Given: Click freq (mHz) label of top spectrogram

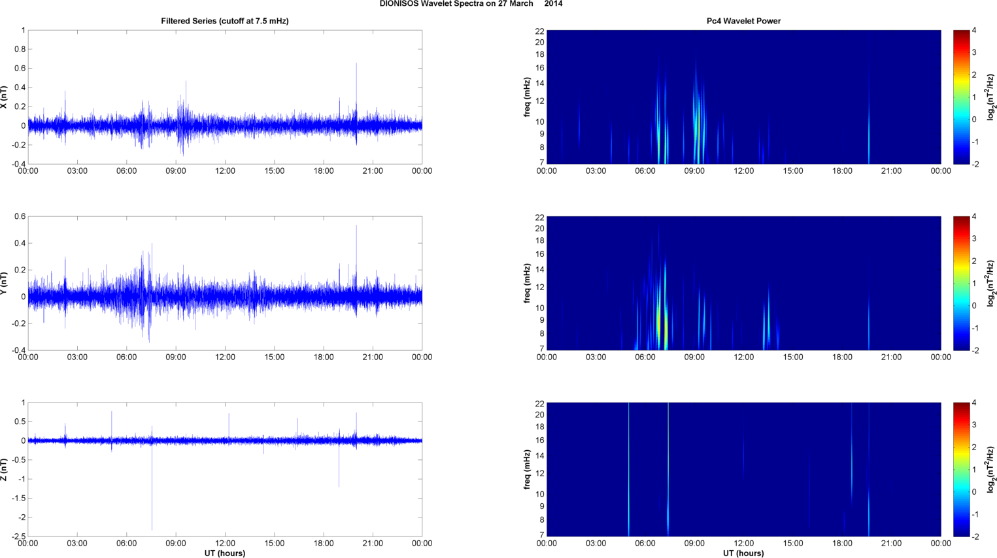Looking at the screenshot, I should (x=527, y=97).
